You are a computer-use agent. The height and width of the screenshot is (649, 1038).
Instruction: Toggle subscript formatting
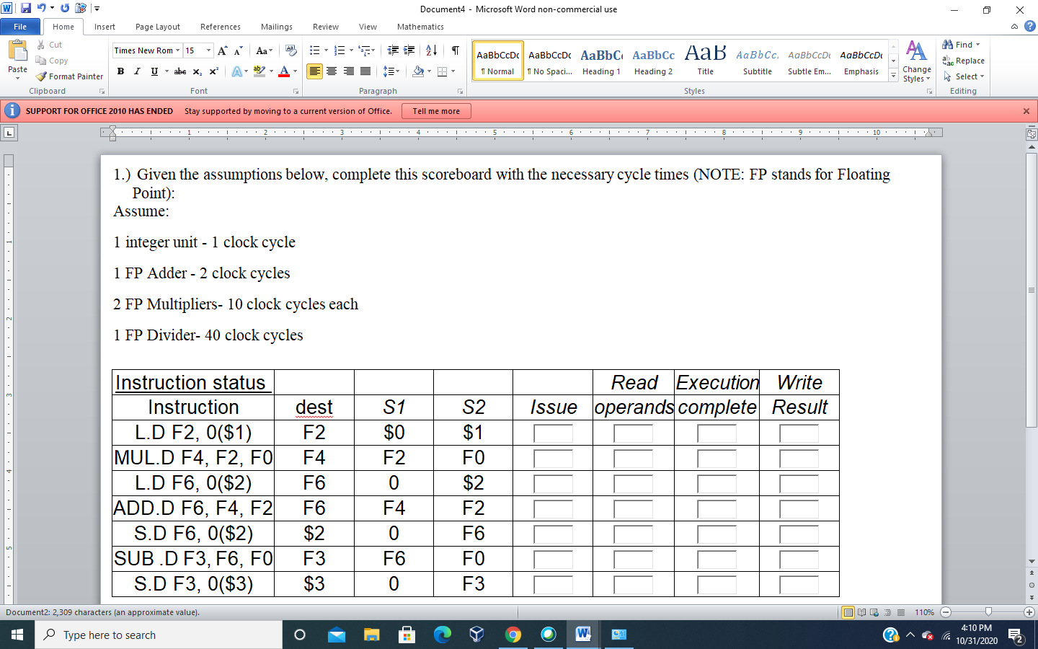click(198, 71)
